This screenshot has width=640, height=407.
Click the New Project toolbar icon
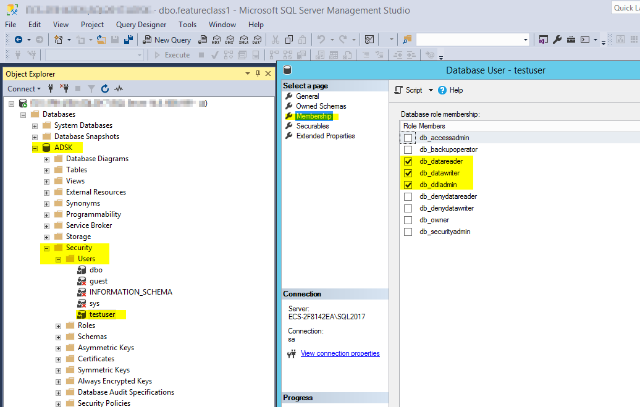point(58,40)
